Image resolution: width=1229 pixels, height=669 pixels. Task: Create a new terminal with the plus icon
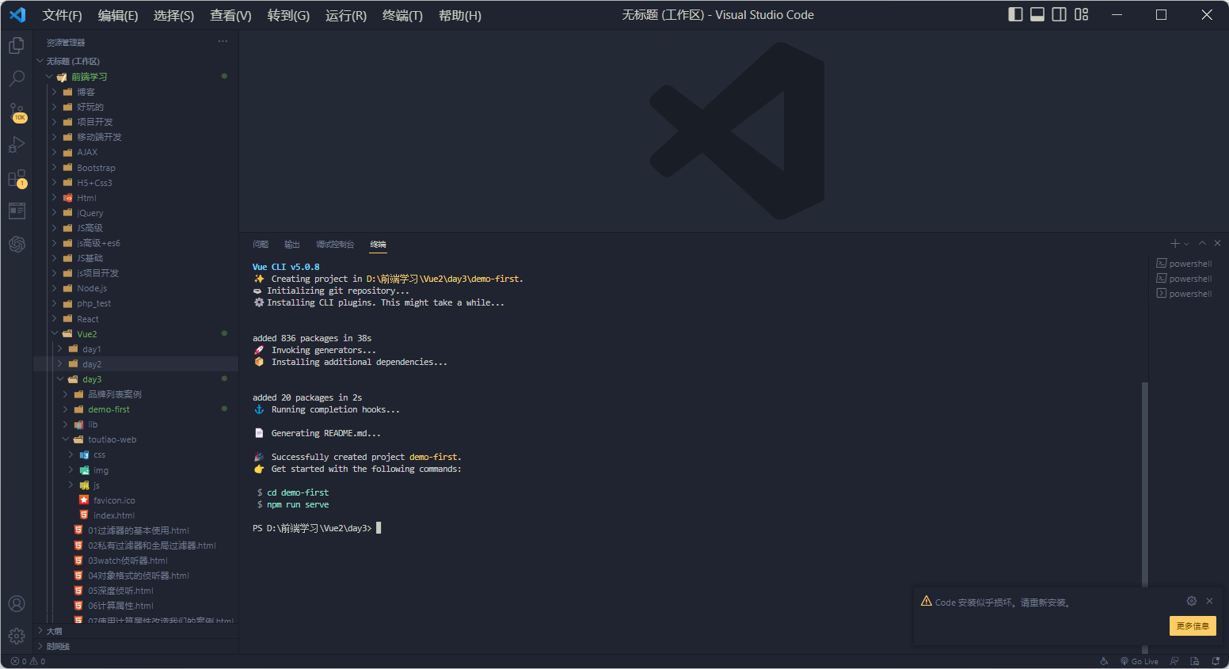[1174, 243]
